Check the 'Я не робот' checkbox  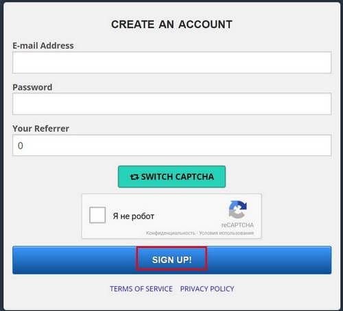pos(97,215)
